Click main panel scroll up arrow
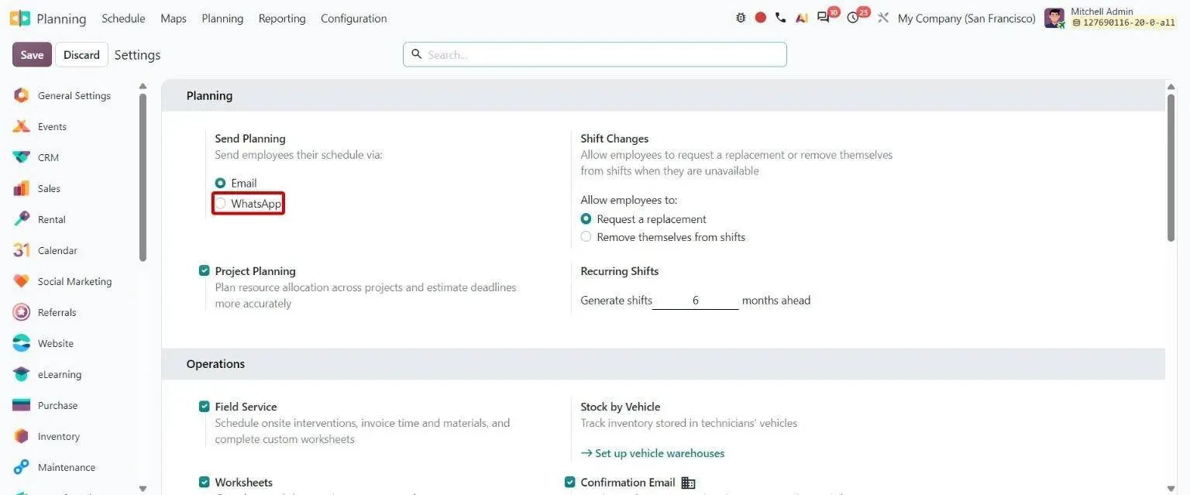 tap(1171, 86)
